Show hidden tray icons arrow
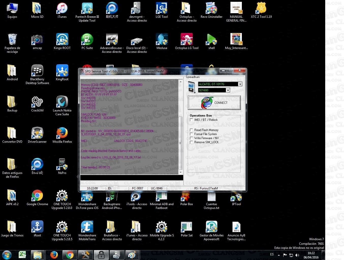The width and height of the screenshot is (344, 260). coord(279,255)
